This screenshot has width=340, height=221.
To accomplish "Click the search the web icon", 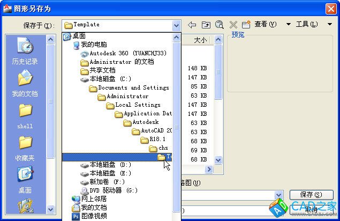I will coord(220,25).
